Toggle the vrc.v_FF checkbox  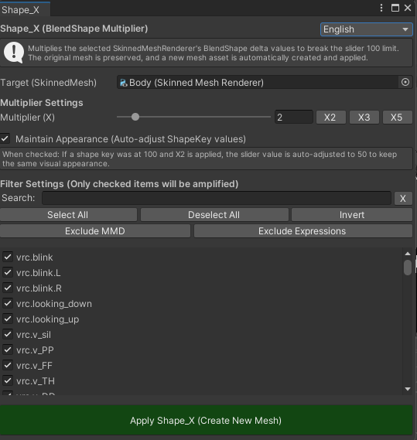click(x=8, y=365)
